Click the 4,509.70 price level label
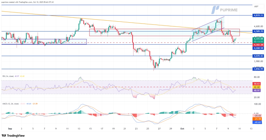 (x=258, y=31)
